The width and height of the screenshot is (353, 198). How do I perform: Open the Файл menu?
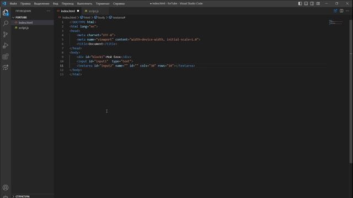(13, 4)
